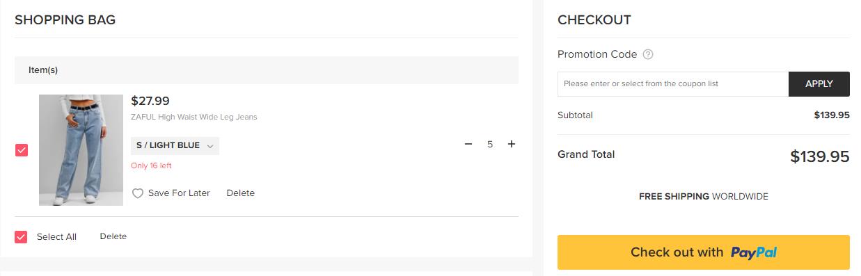Click the Select All label text
This screenshot has width=861, height=276.
56,236
